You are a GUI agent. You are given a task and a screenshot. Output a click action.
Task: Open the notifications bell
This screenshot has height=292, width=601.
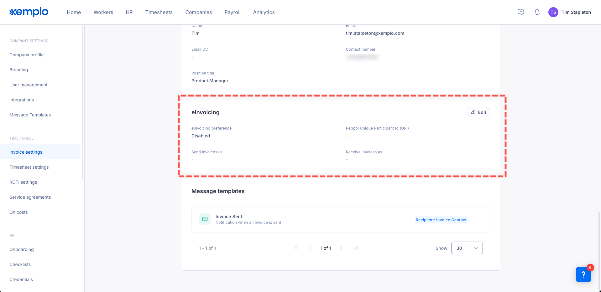pos(537,12)
